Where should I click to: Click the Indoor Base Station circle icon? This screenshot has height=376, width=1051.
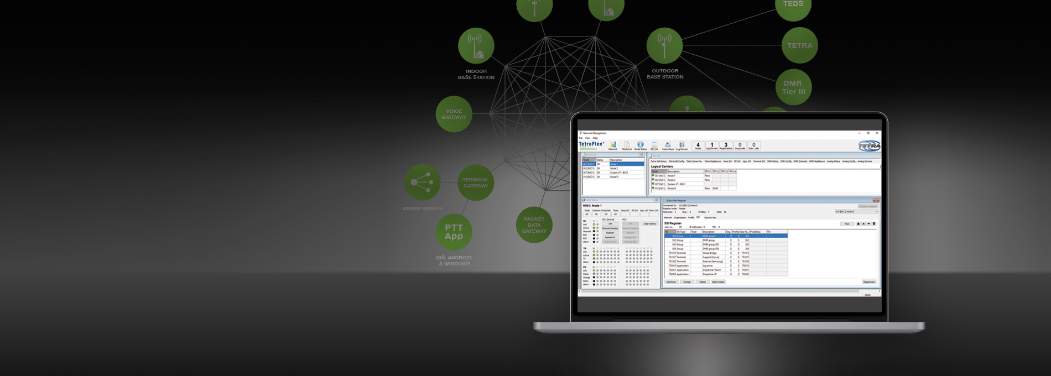[x=476, y=46]
